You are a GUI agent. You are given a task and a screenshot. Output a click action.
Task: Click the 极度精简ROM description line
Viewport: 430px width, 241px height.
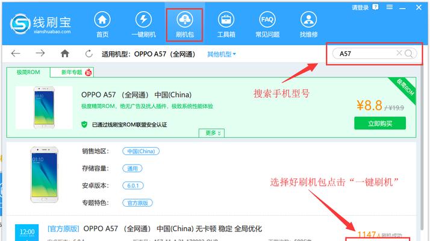pos(147,106)
